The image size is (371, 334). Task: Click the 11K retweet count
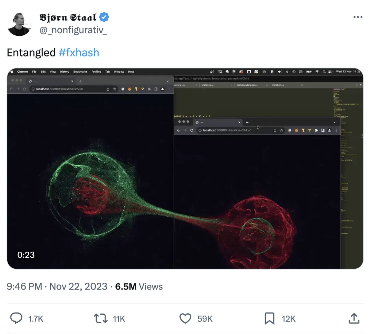(119, 319)
